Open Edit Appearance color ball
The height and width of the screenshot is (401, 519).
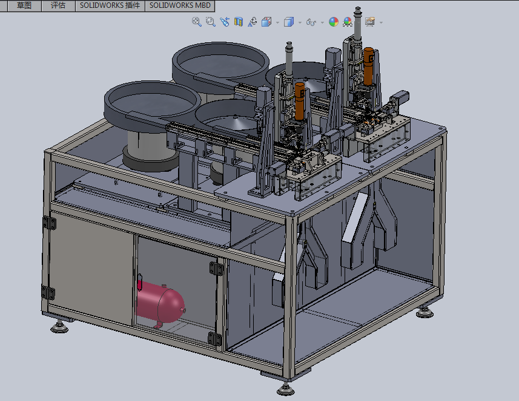click(x=333, y=22)
